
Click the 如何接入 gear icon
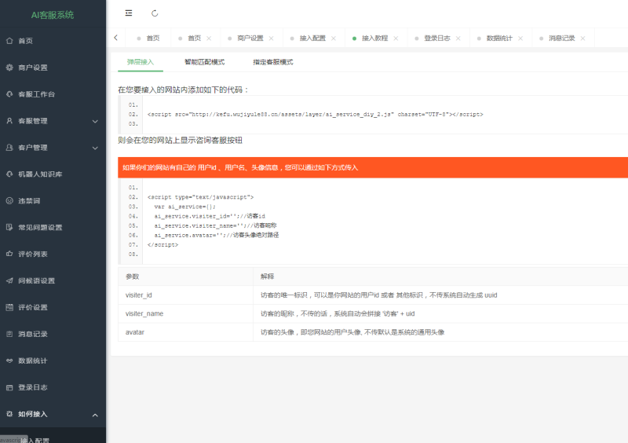pos(9,414)
